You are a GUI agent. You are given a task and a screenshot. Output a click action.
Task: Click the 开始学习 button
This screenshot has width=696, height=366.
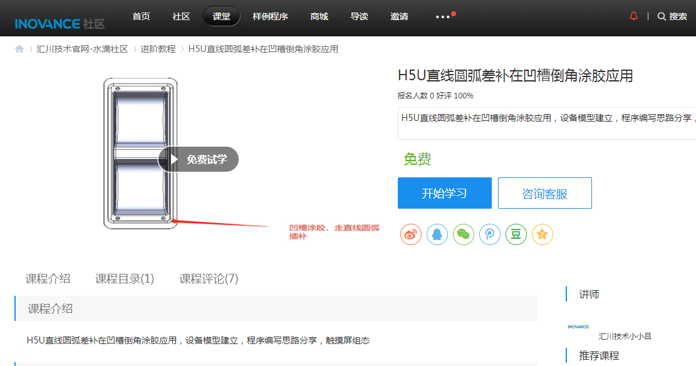click(x=445, y=193)
